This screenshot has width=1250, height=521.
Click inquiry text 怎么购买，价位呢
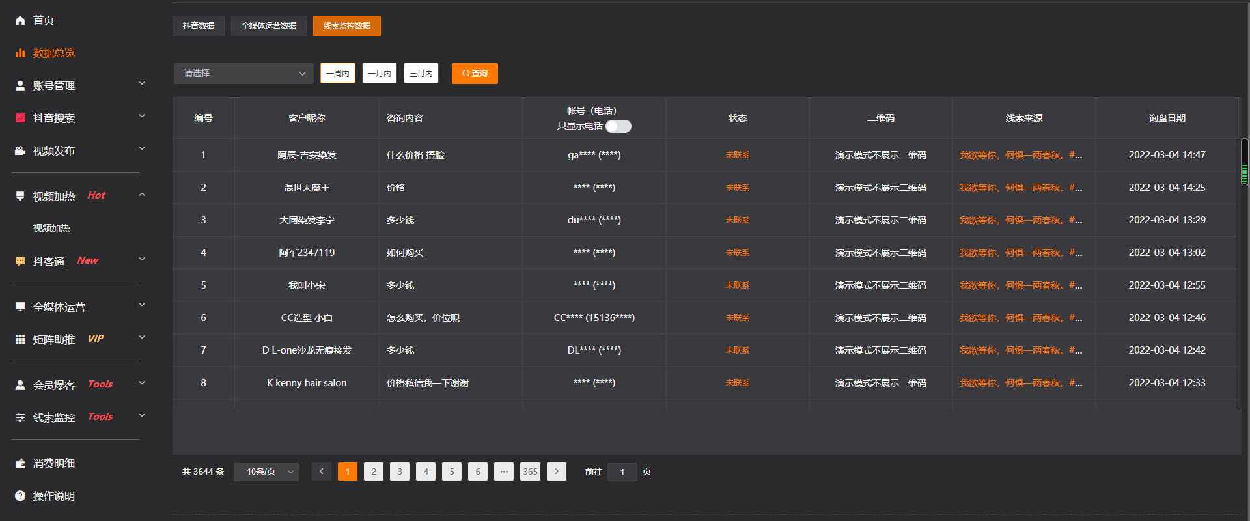click(423, 318)
